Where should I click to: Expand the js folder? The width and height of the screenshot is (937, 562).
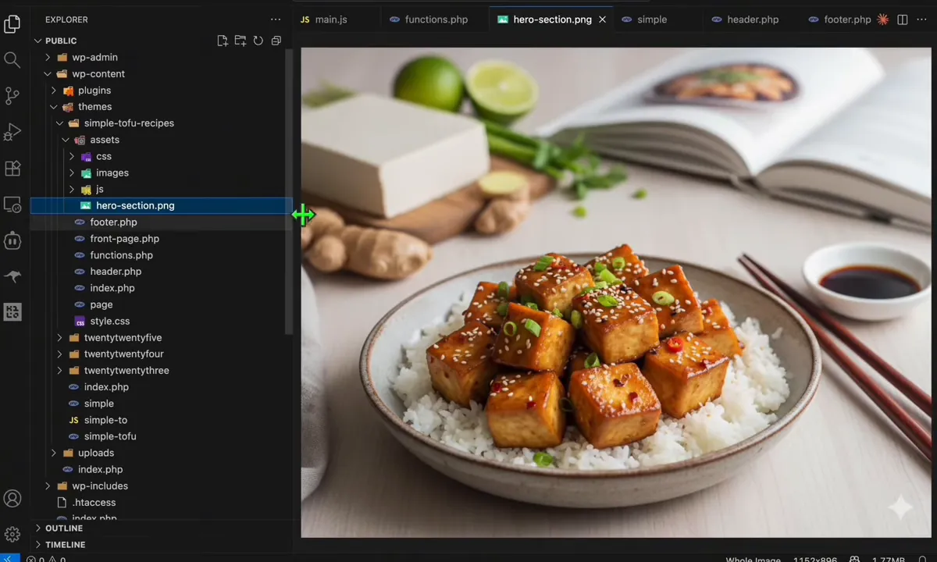click(x=72, y=189)
